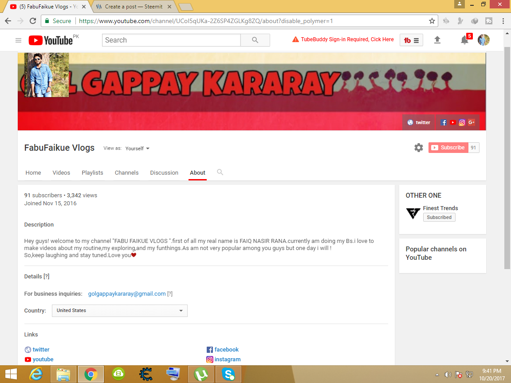Unsubscribe from Finest Trends channel

439,217
